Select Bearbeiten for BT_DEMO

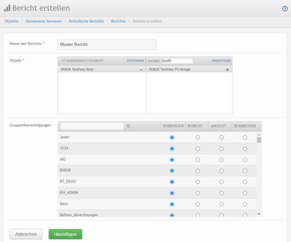click(x=245, y=182)
